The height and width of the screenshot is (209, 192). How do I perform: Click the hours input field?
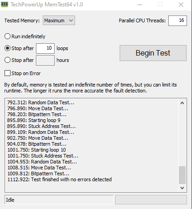pos(45,60)
